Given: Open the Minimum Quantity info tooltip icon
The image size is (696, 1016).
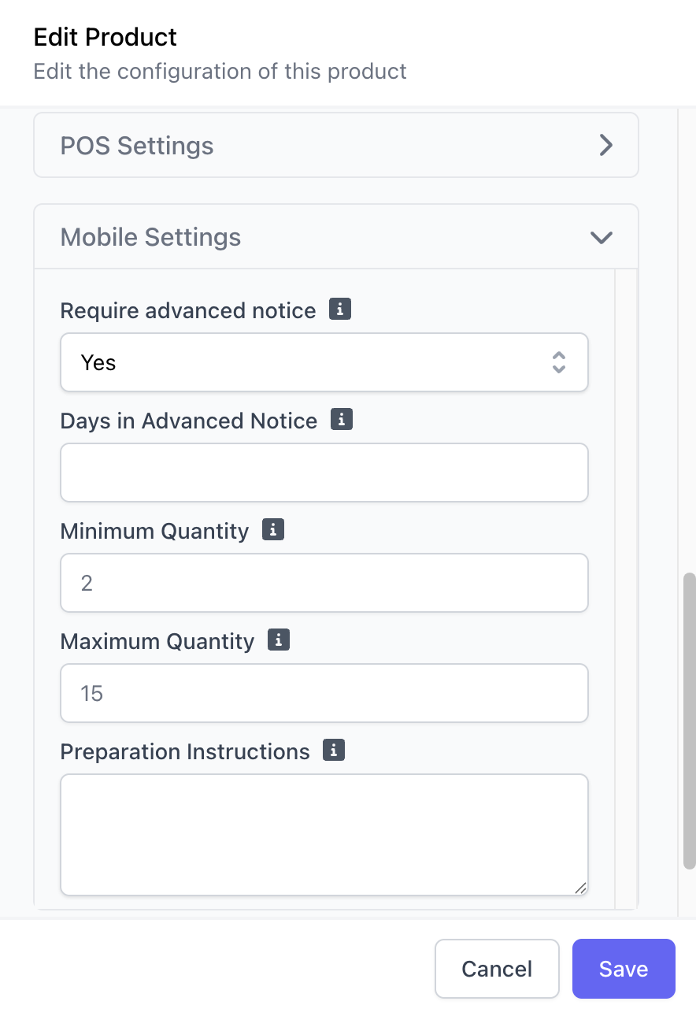Looking at the screenshot, I should click(272, 530).
